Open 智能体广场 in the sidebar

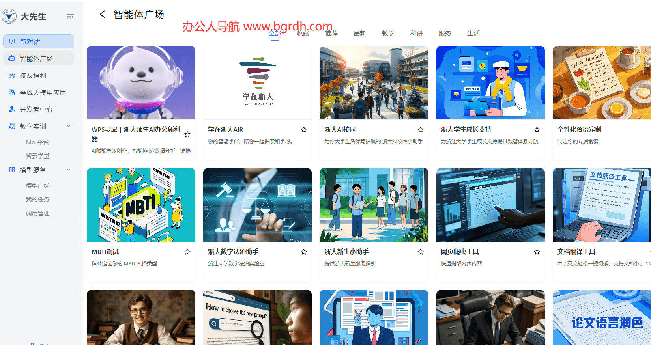pyautogui.click(x=39, y=58)
